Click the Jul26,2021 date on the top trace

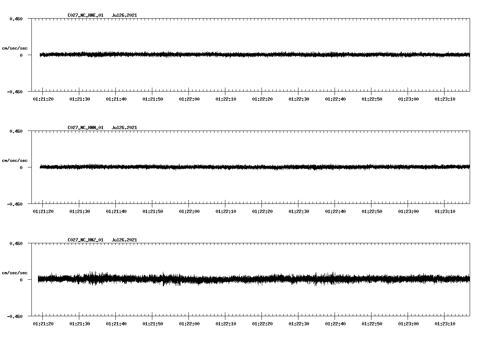click(x=125, y=15)
